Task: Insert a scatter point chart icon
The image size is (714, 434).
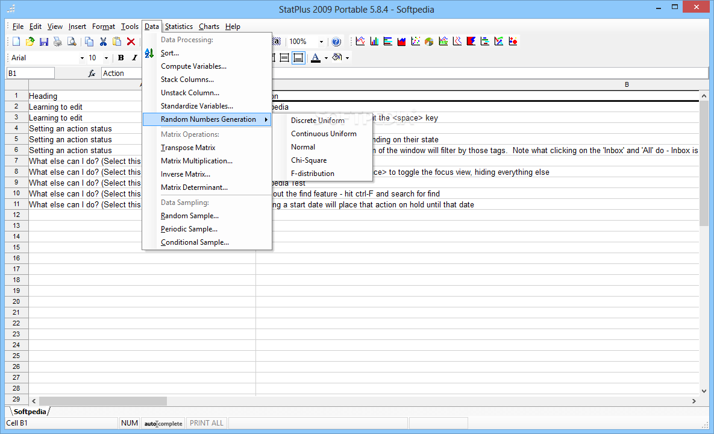Action: 415,42
